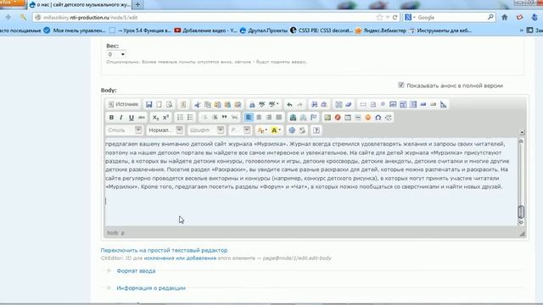Open a new browser tab
This screenshot has width=543, height=305.
[137, 5]
